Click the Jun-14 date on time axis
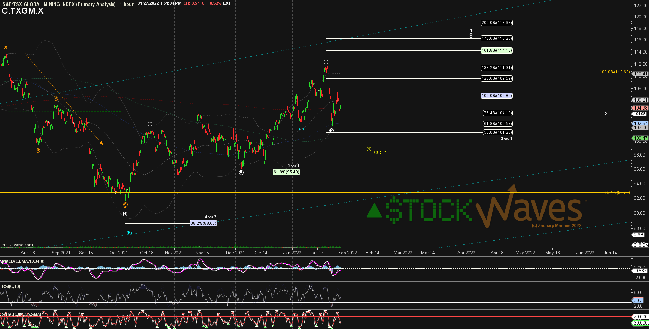Screen dimensions: 649x329 point(610,253)
